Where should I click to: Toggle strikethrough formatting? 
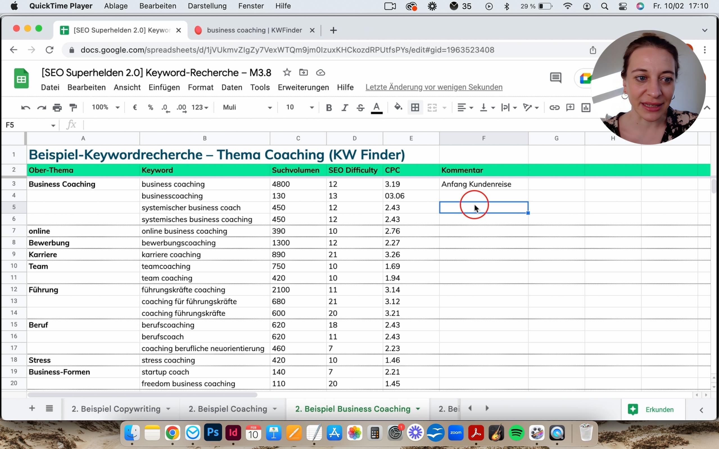point(360,108)
